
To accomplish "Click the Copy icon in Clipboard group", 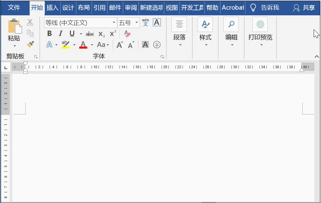I will point(30,33).
